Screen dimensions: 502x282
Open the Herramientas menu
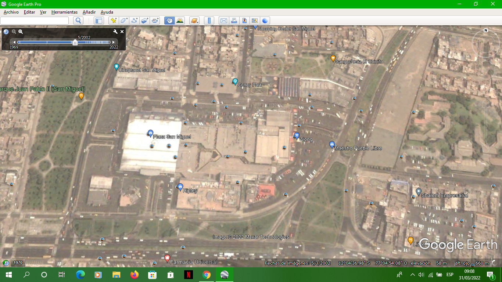(64, 12)
